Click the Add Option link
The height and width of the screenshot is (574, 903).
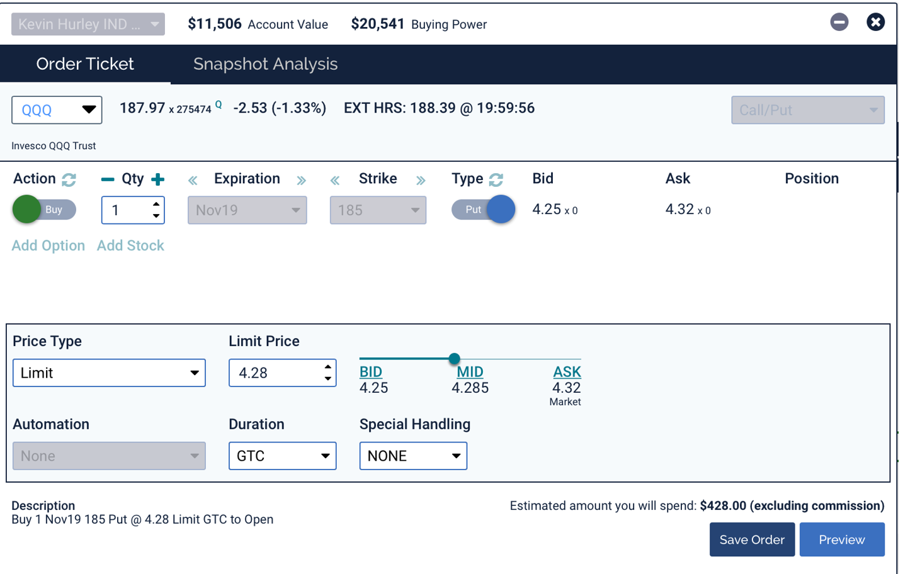click(48, 246)
